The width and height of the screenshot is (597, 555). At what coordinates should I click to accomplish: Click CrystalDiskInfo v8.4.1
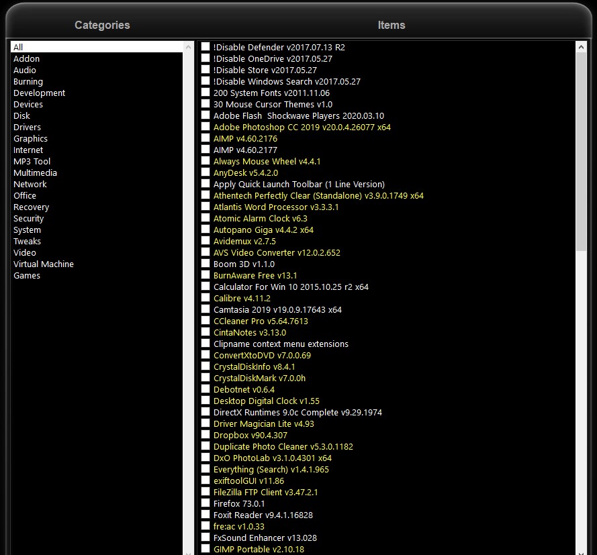254,366
